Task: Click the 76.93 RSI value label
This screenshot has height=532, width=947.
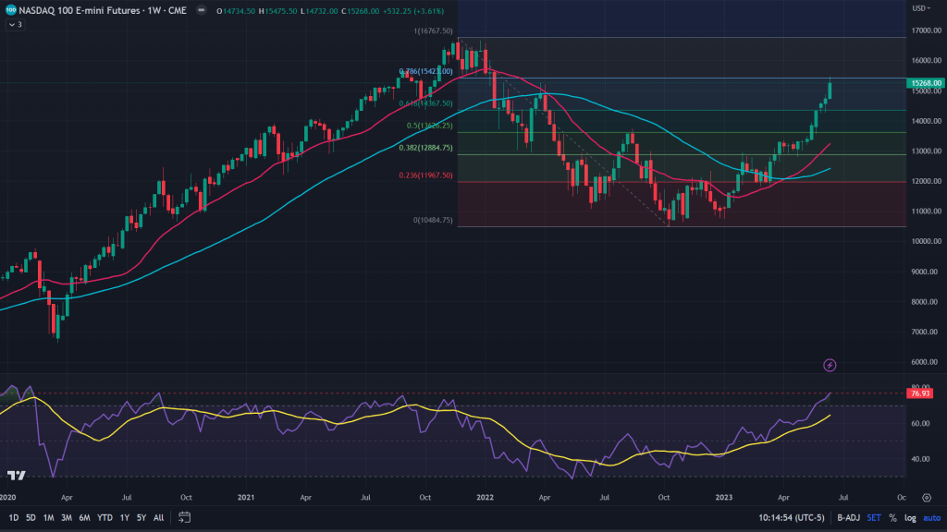Action: 920,393
